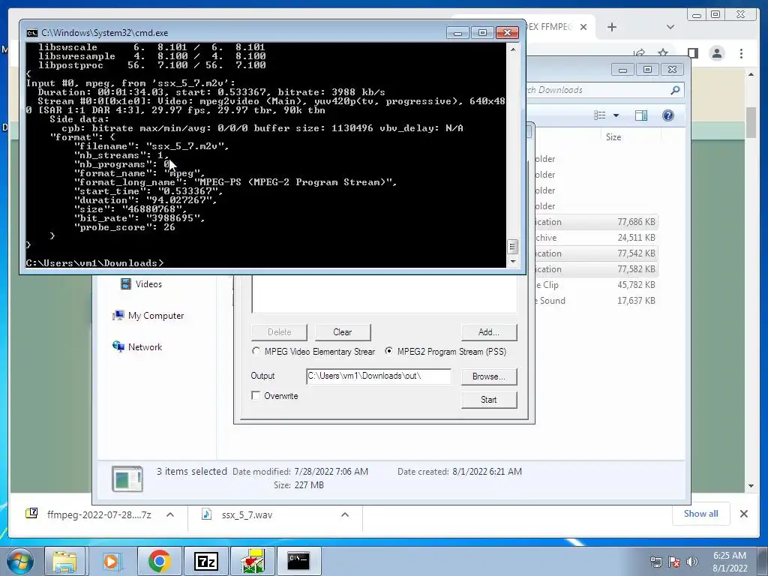Click the Explorer change view icon
Image resolution: width=768 pixels, height=576 pixels.
[599, 115]
